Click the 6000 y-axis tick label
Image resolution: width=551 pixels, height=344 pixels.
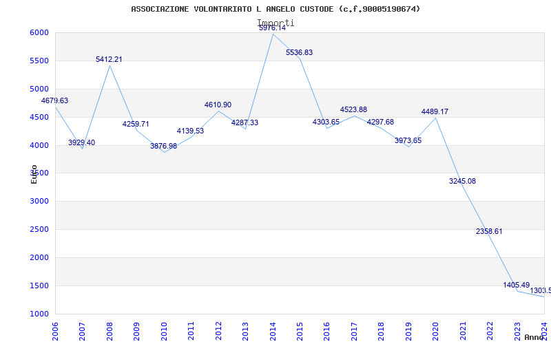click(x=39, y=33)
